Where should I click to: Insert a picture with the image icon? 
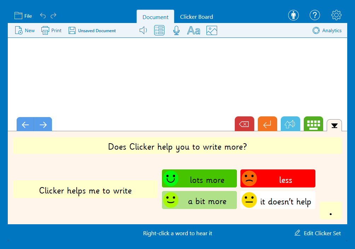click(x=212, y=30)
